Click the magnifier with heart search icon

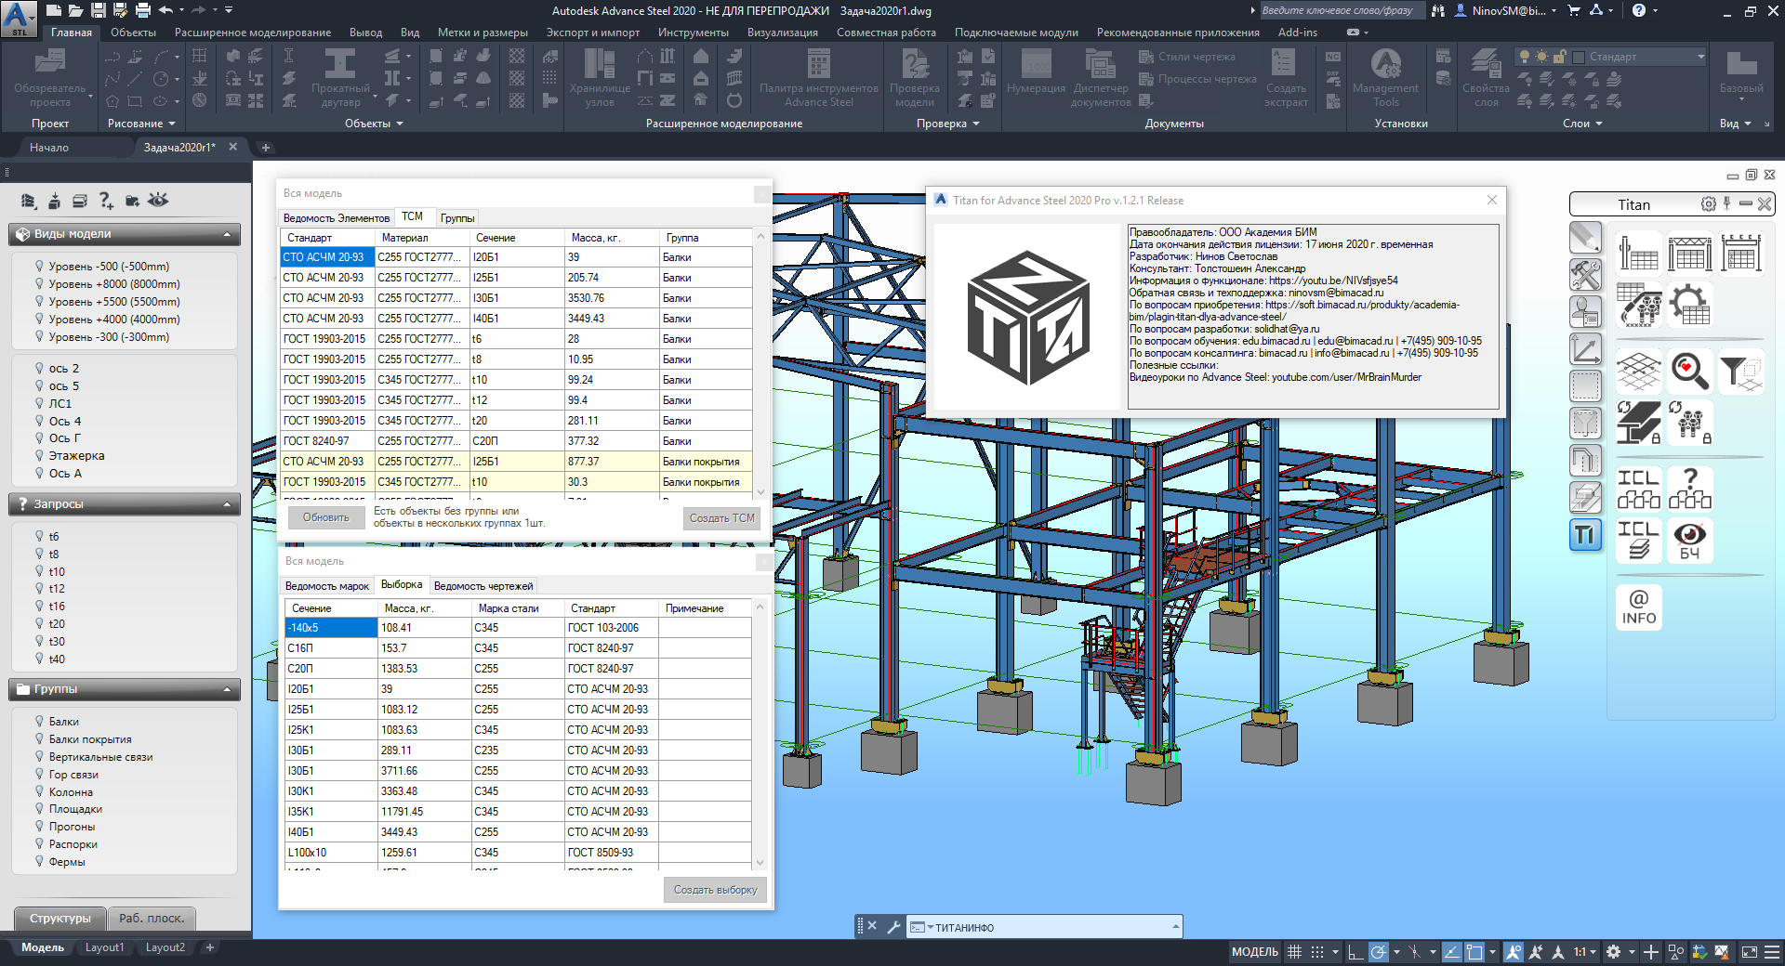tap(1689, 371)
